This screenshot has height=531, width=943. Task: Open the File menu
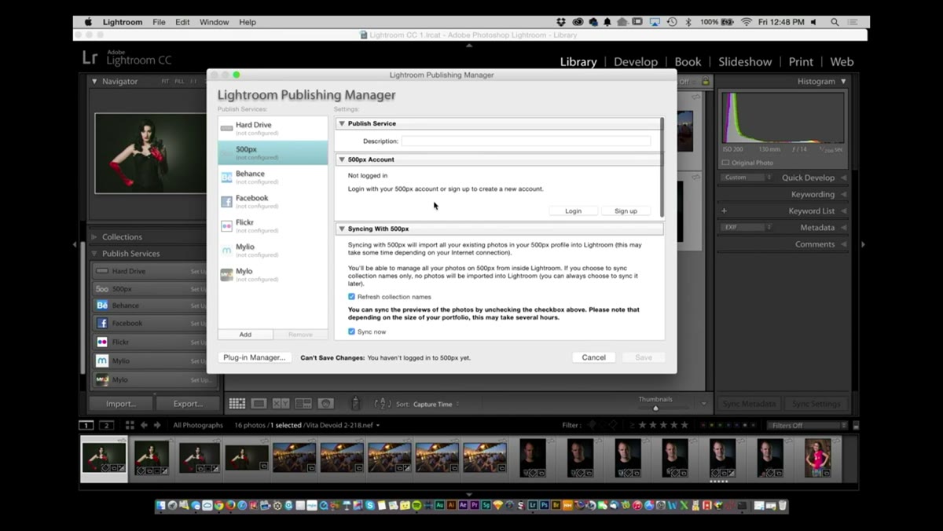[159, 22]
